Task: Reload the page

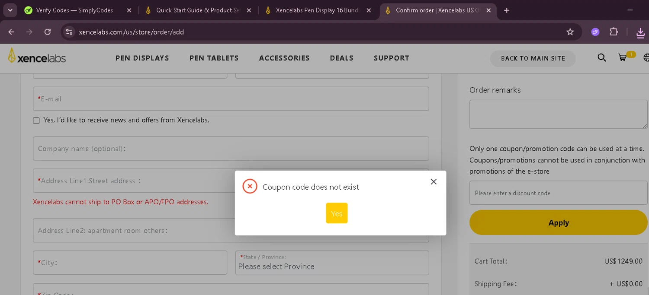Action: (48, 32)
